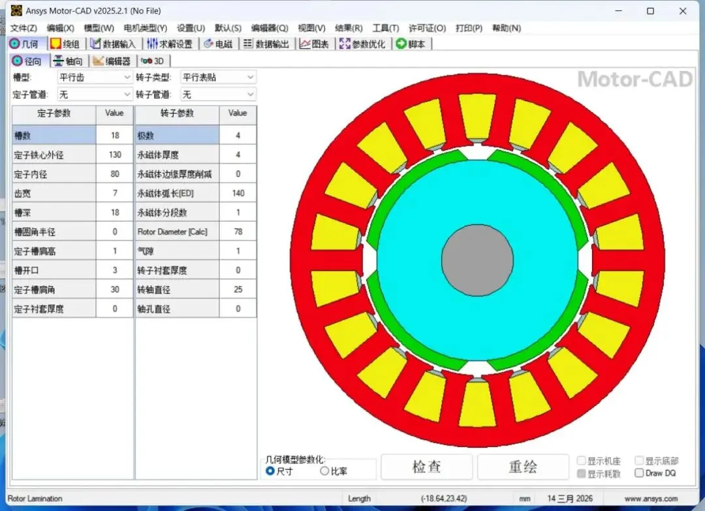Click the 齿宽 value 7
Screen dimensions: 705x511
(x=115, y=193)
